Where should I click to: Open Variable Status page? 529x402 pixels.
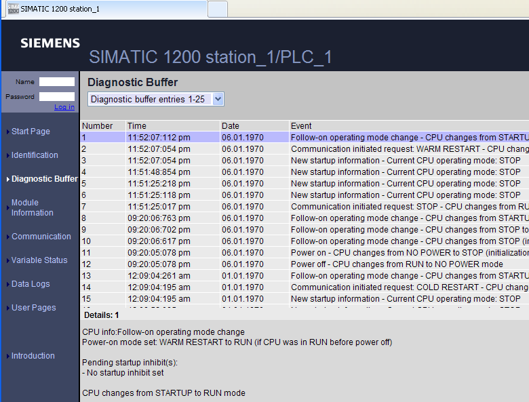click(x=39, y=260)
